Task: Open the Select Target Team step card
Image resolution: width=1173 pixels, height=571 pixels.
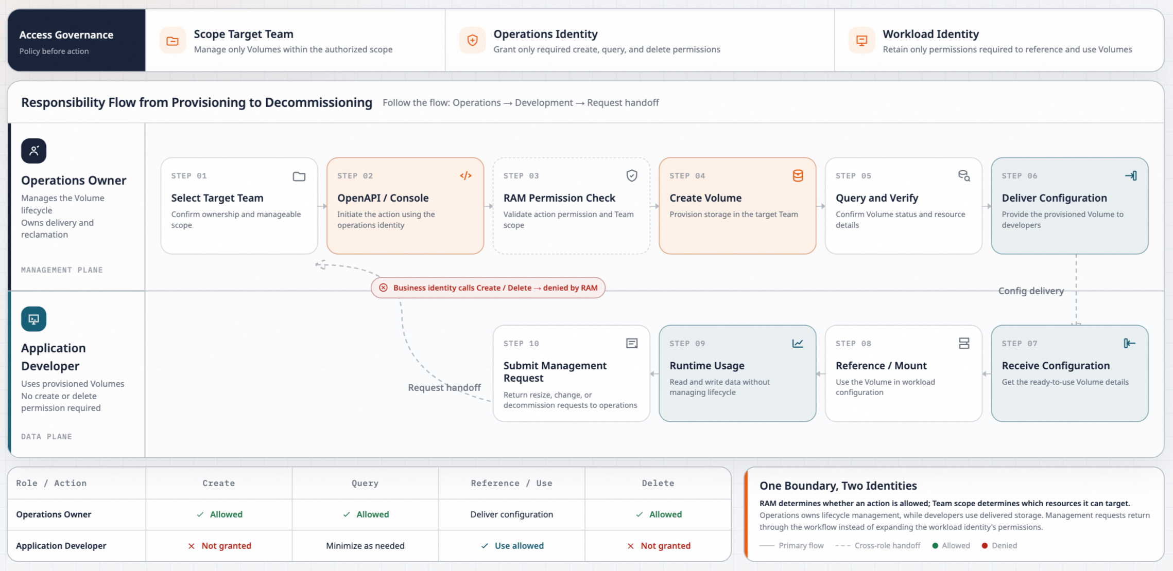Action: [x=239, y=206]
